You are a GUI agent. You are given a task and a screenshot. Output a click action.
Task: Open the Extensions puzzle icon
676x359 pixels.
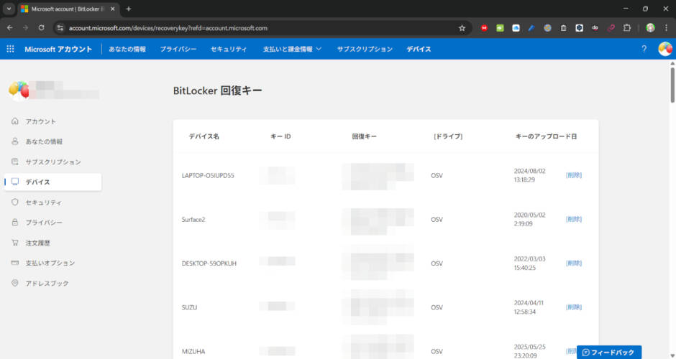(627, 28)
